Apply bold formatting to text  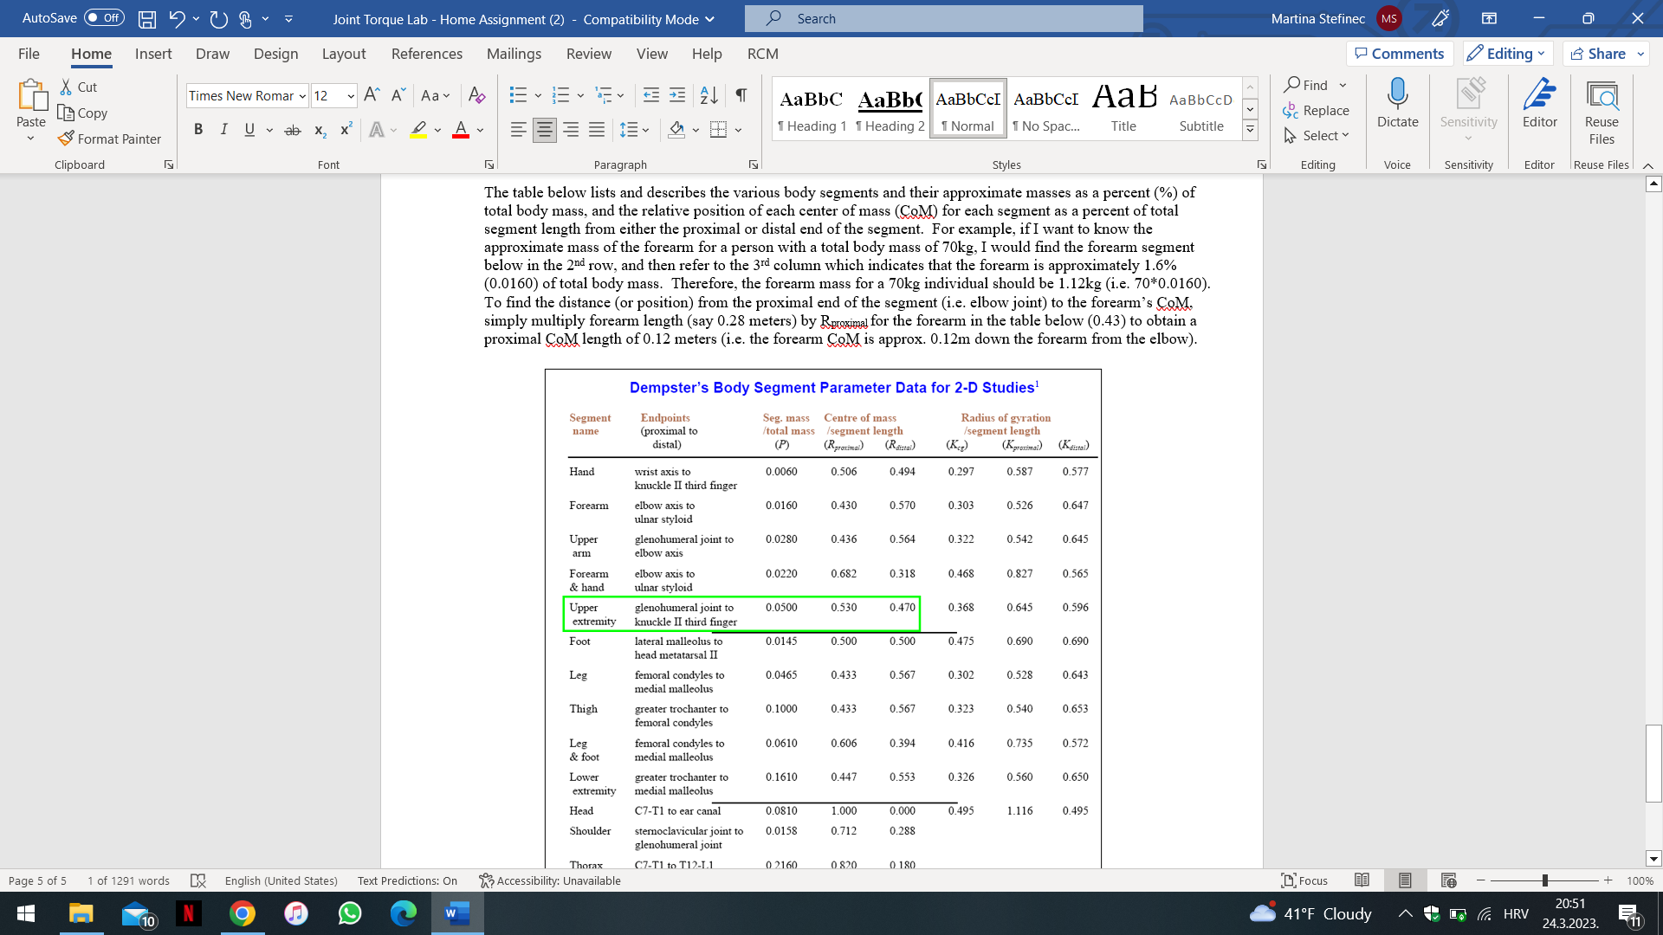198,128
